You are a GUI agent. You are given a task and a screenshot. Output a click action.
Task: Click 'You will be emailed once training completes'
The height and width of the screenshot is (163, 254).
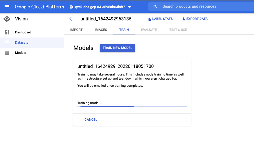pos(110,85)
